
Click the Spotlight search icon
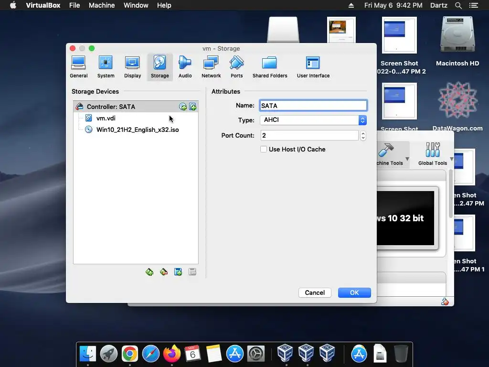tap(458, 5)
